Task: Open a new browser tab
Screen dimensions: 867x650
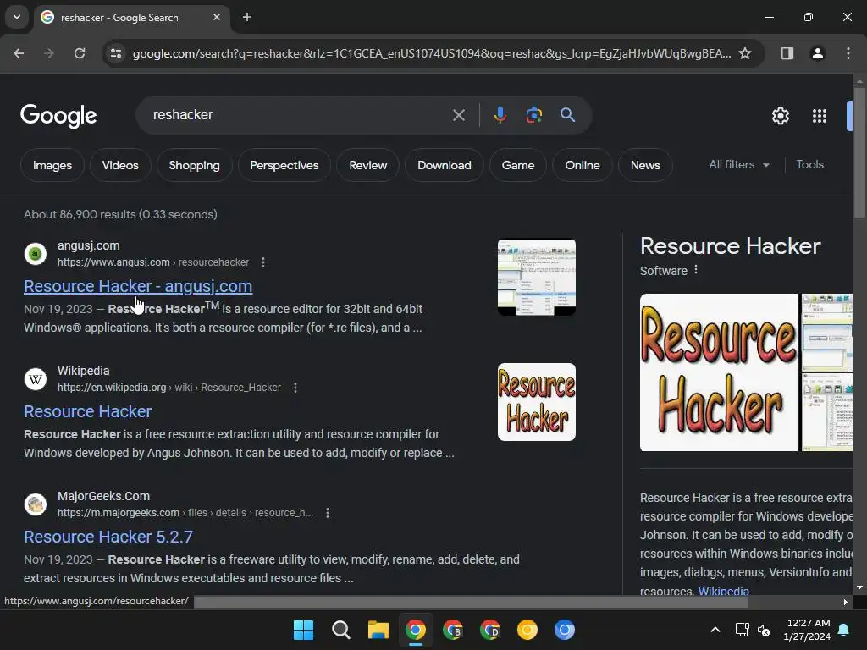Action: (247, 17)
